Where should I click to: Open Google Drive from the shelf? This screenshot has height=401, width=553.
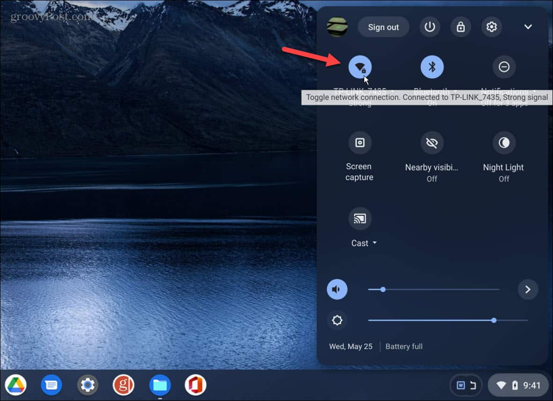16,385
